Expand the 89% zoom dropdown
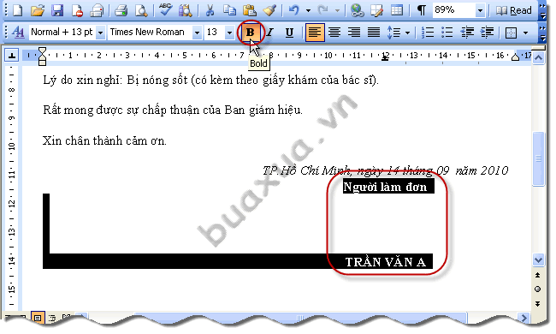Screen dimensions: 556x334 click(480, 10)
